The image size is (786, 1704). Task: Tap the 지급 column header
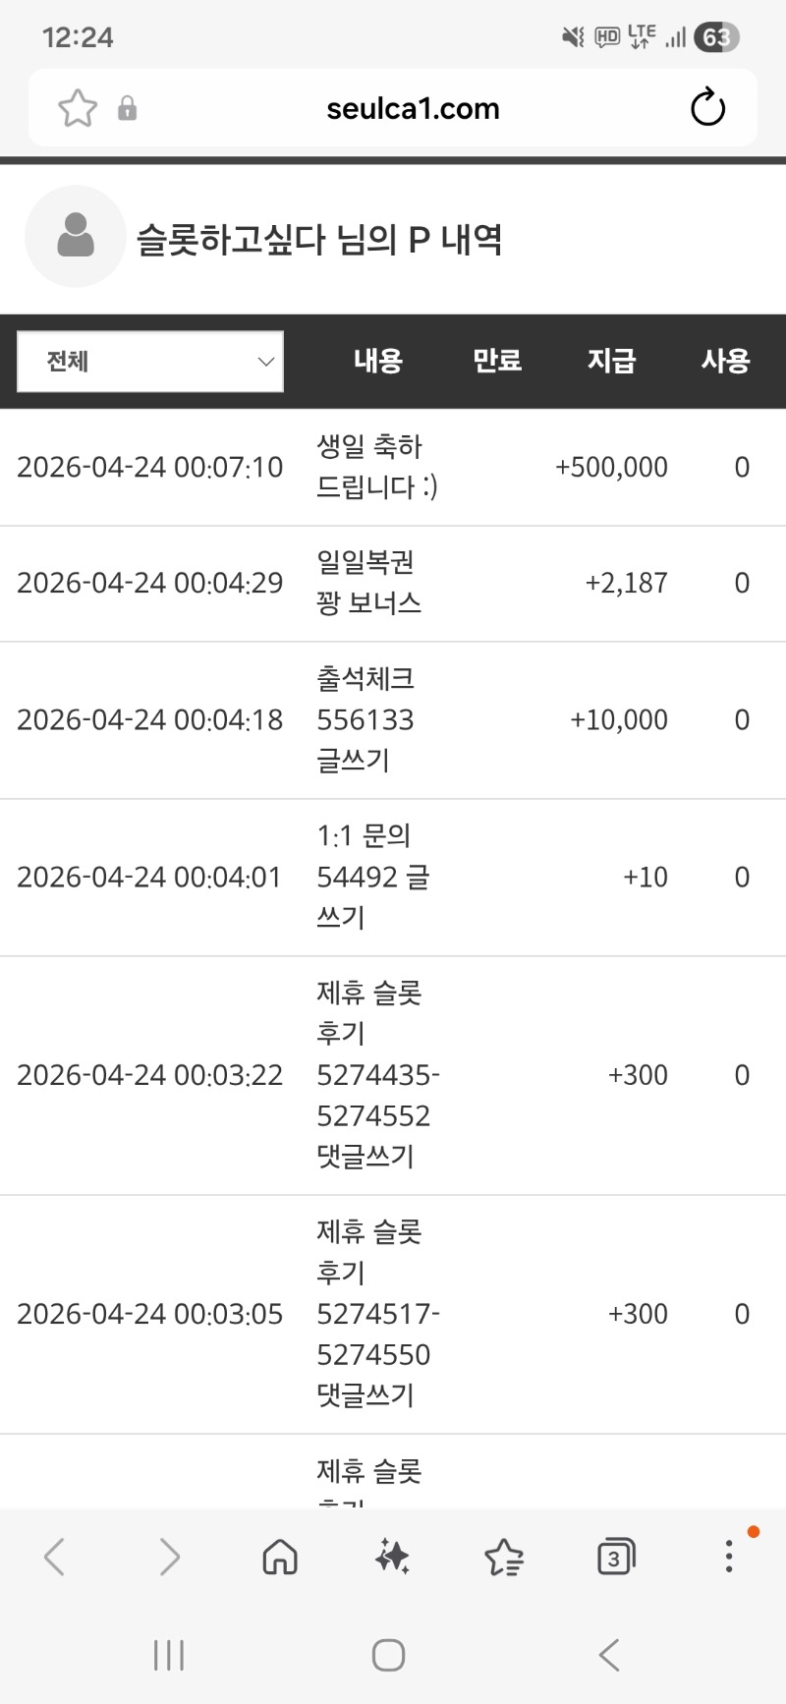[611, 361]
